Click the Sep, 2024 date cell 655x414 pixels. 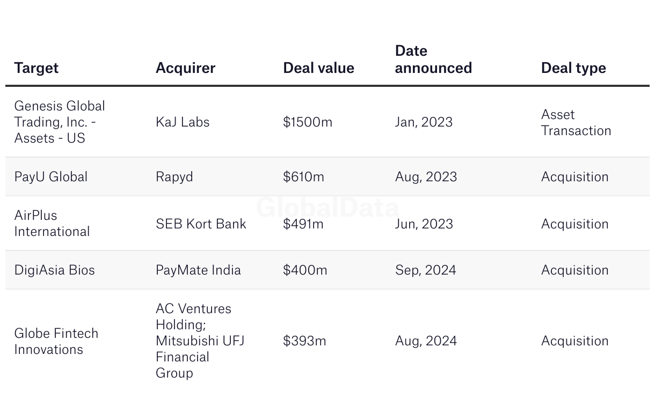[x=426, y=270]
